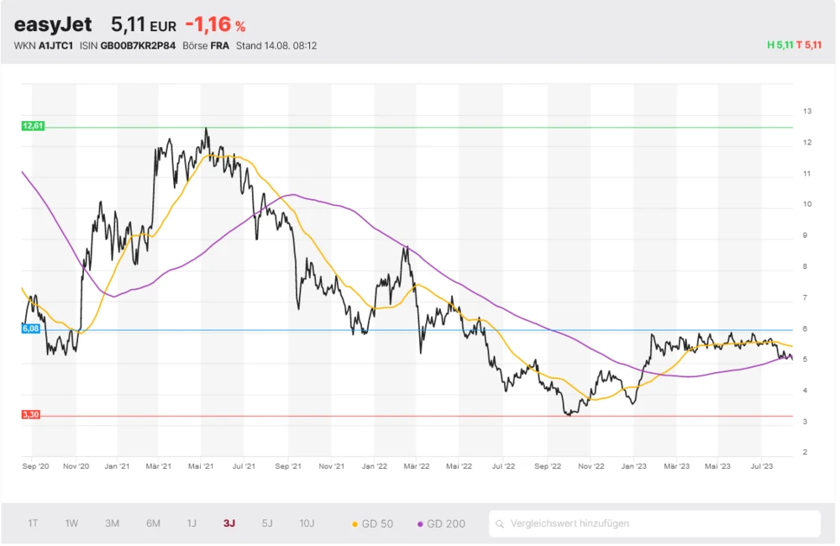Viewport: 840px width, 546px height.
Task: Select the active 3J time range
Action: [x=229, y=523]
